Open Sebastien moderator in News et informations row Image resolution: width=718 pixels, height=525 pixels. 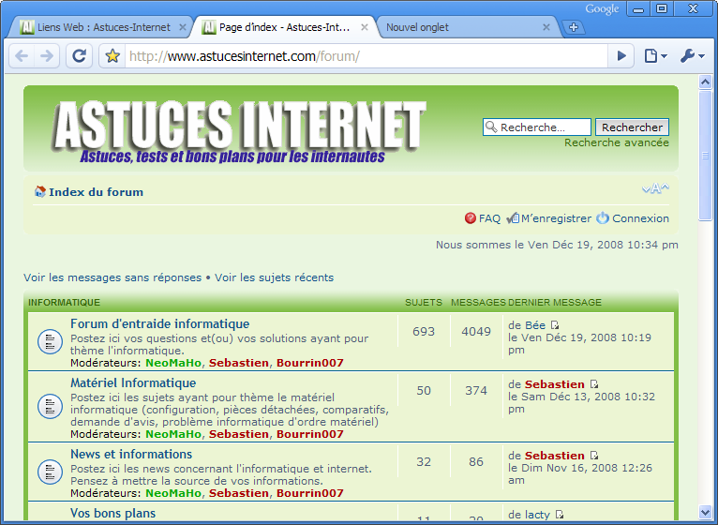(239, 493)
